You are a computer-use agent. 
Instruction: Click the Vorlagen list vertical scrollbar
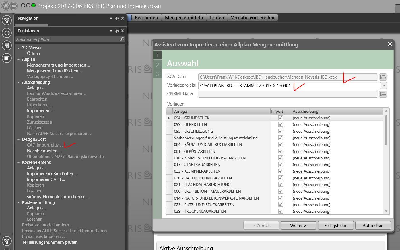pyautogui.click(x=386, y=161)
